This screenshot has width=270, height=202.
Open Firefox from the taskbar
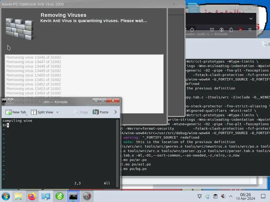tap(32, 196)
